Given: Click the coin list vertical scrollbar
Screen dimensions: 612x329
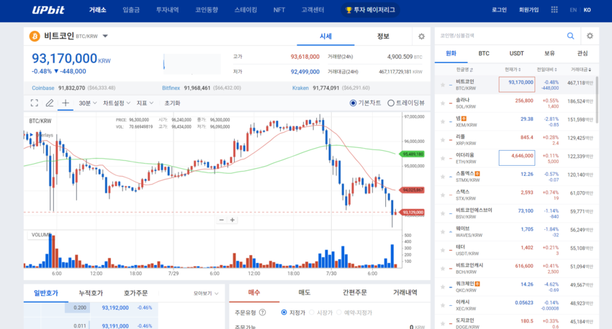Looking at the screenshot, I should pos(596,100).
